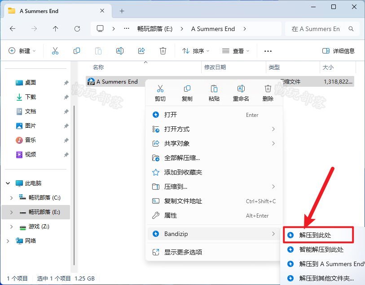Go up one folder level
This screenshot has width=365, height=285.
[x=55, y=29]
